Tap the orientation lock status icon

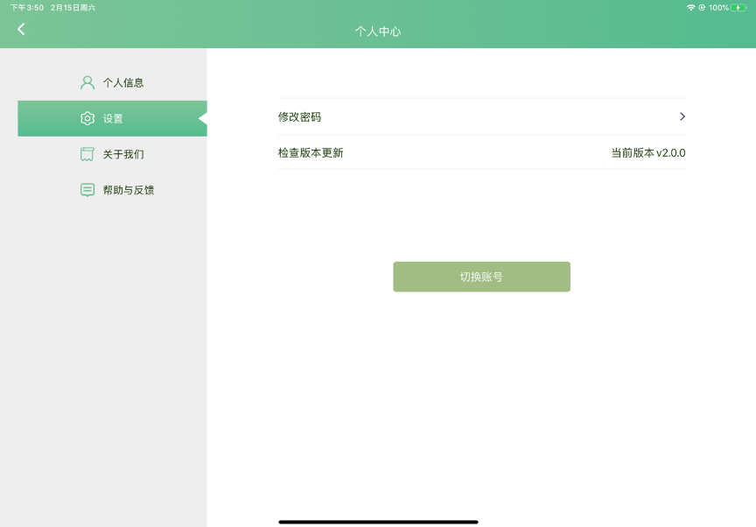(702, 8)
